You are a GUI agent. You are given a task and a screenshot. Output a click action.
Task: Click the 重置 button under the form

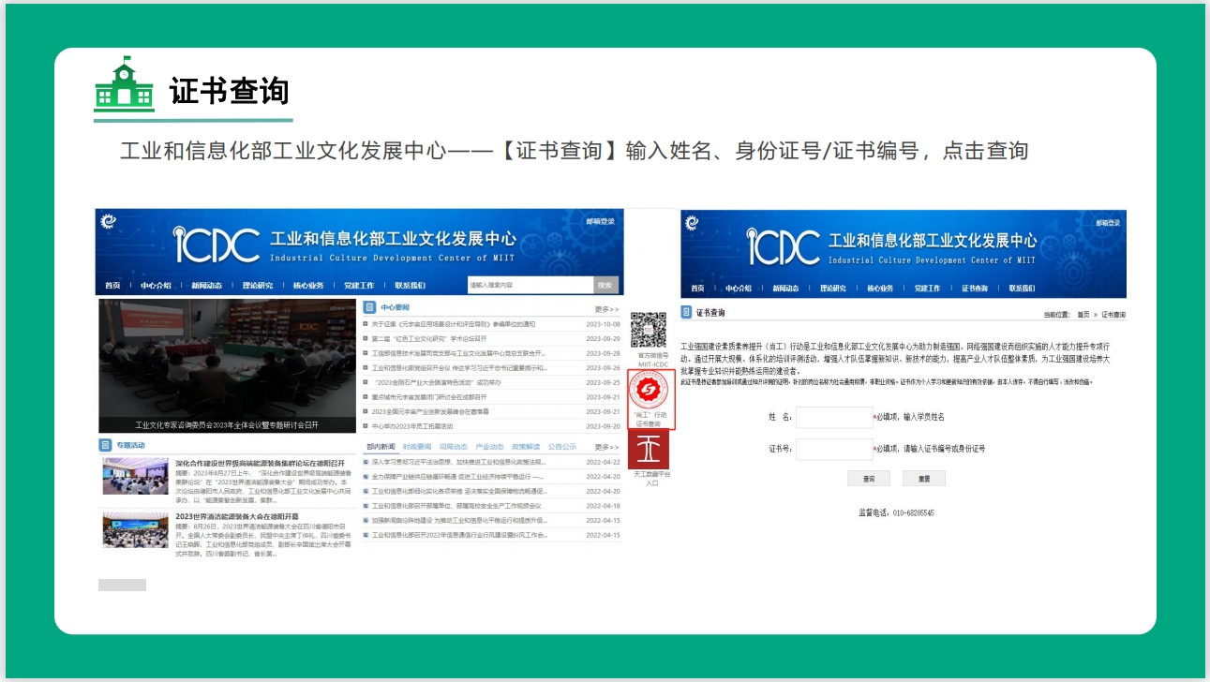coord(923,479)
